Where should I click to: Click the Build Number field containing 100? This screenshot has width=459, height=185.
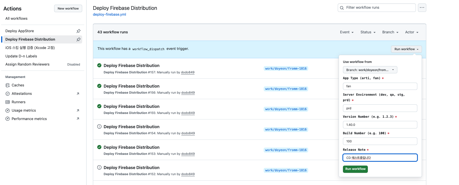coord(380,141)
